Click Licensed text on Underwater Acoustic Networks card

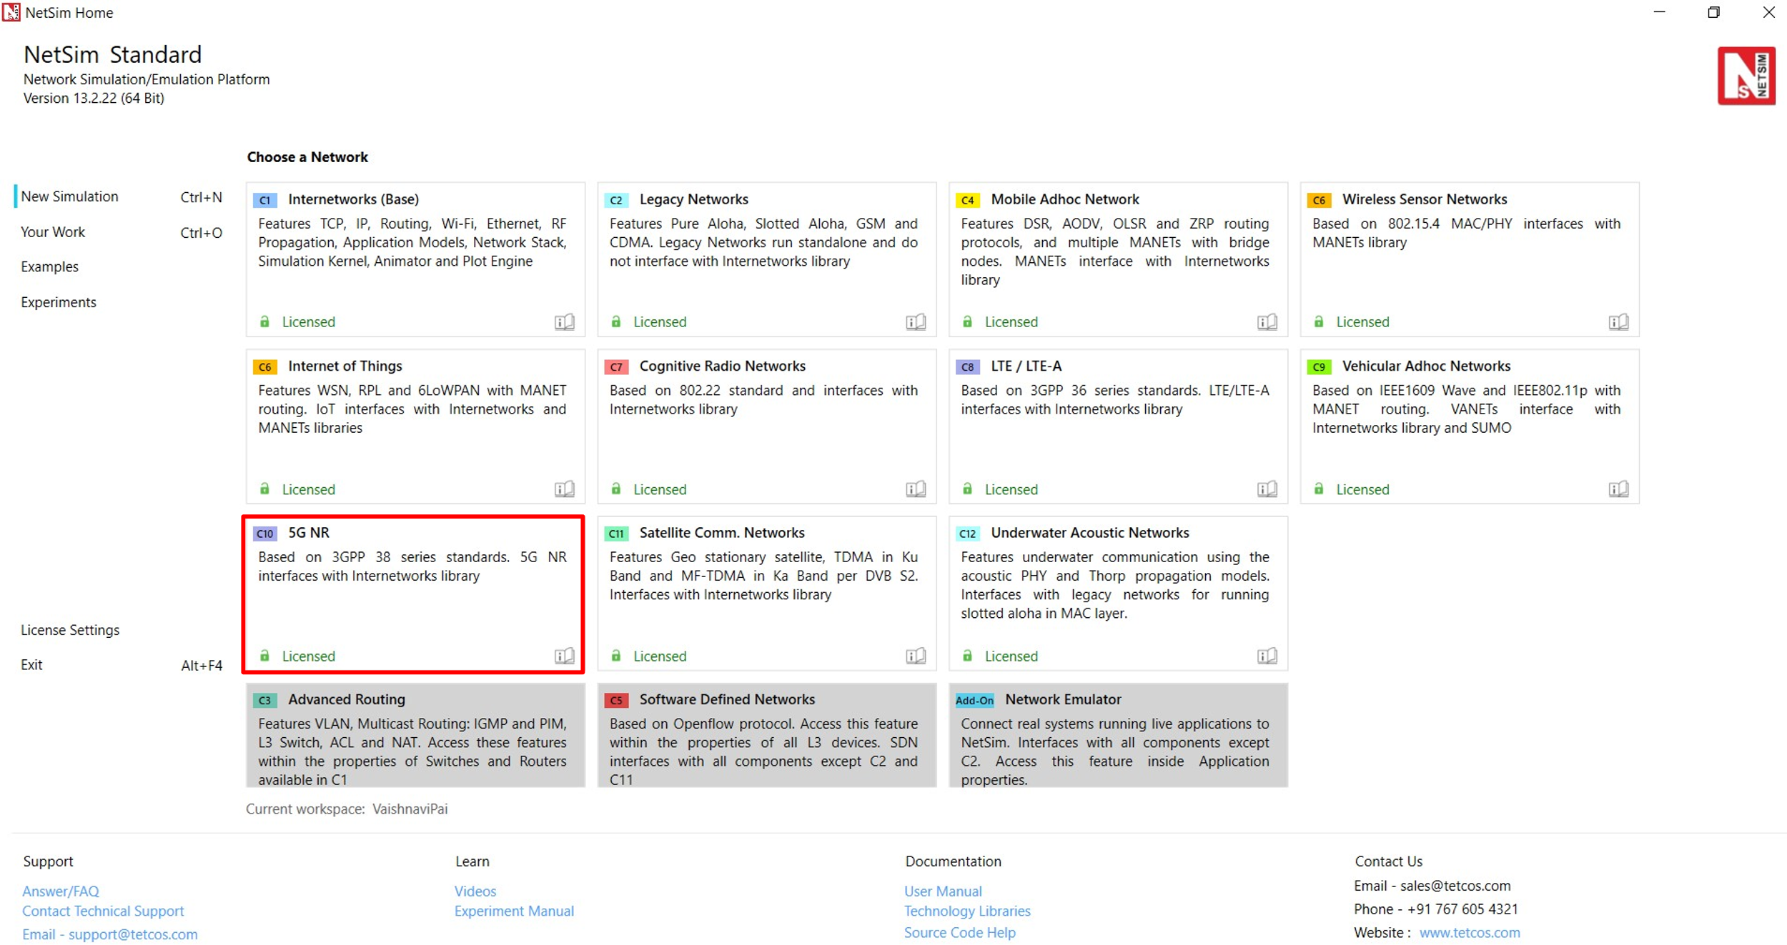[1011, 656]
